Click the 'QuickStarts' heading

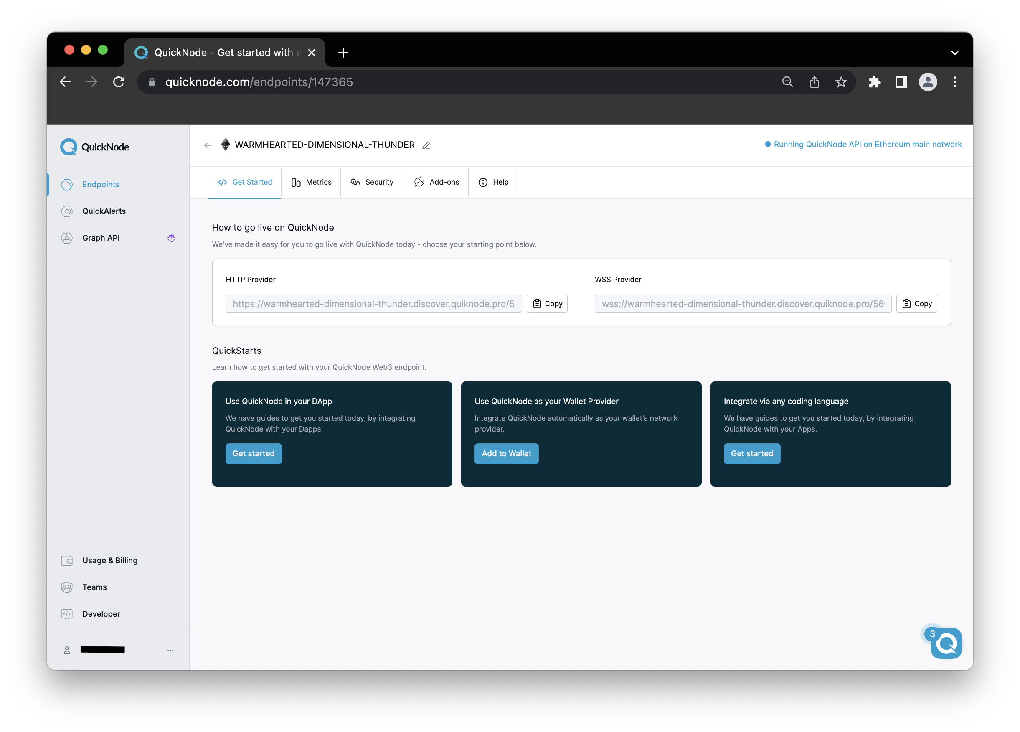click(236, 351)
